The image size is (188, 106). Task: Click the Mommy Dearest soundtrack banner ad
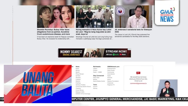[x=95, y=53]
